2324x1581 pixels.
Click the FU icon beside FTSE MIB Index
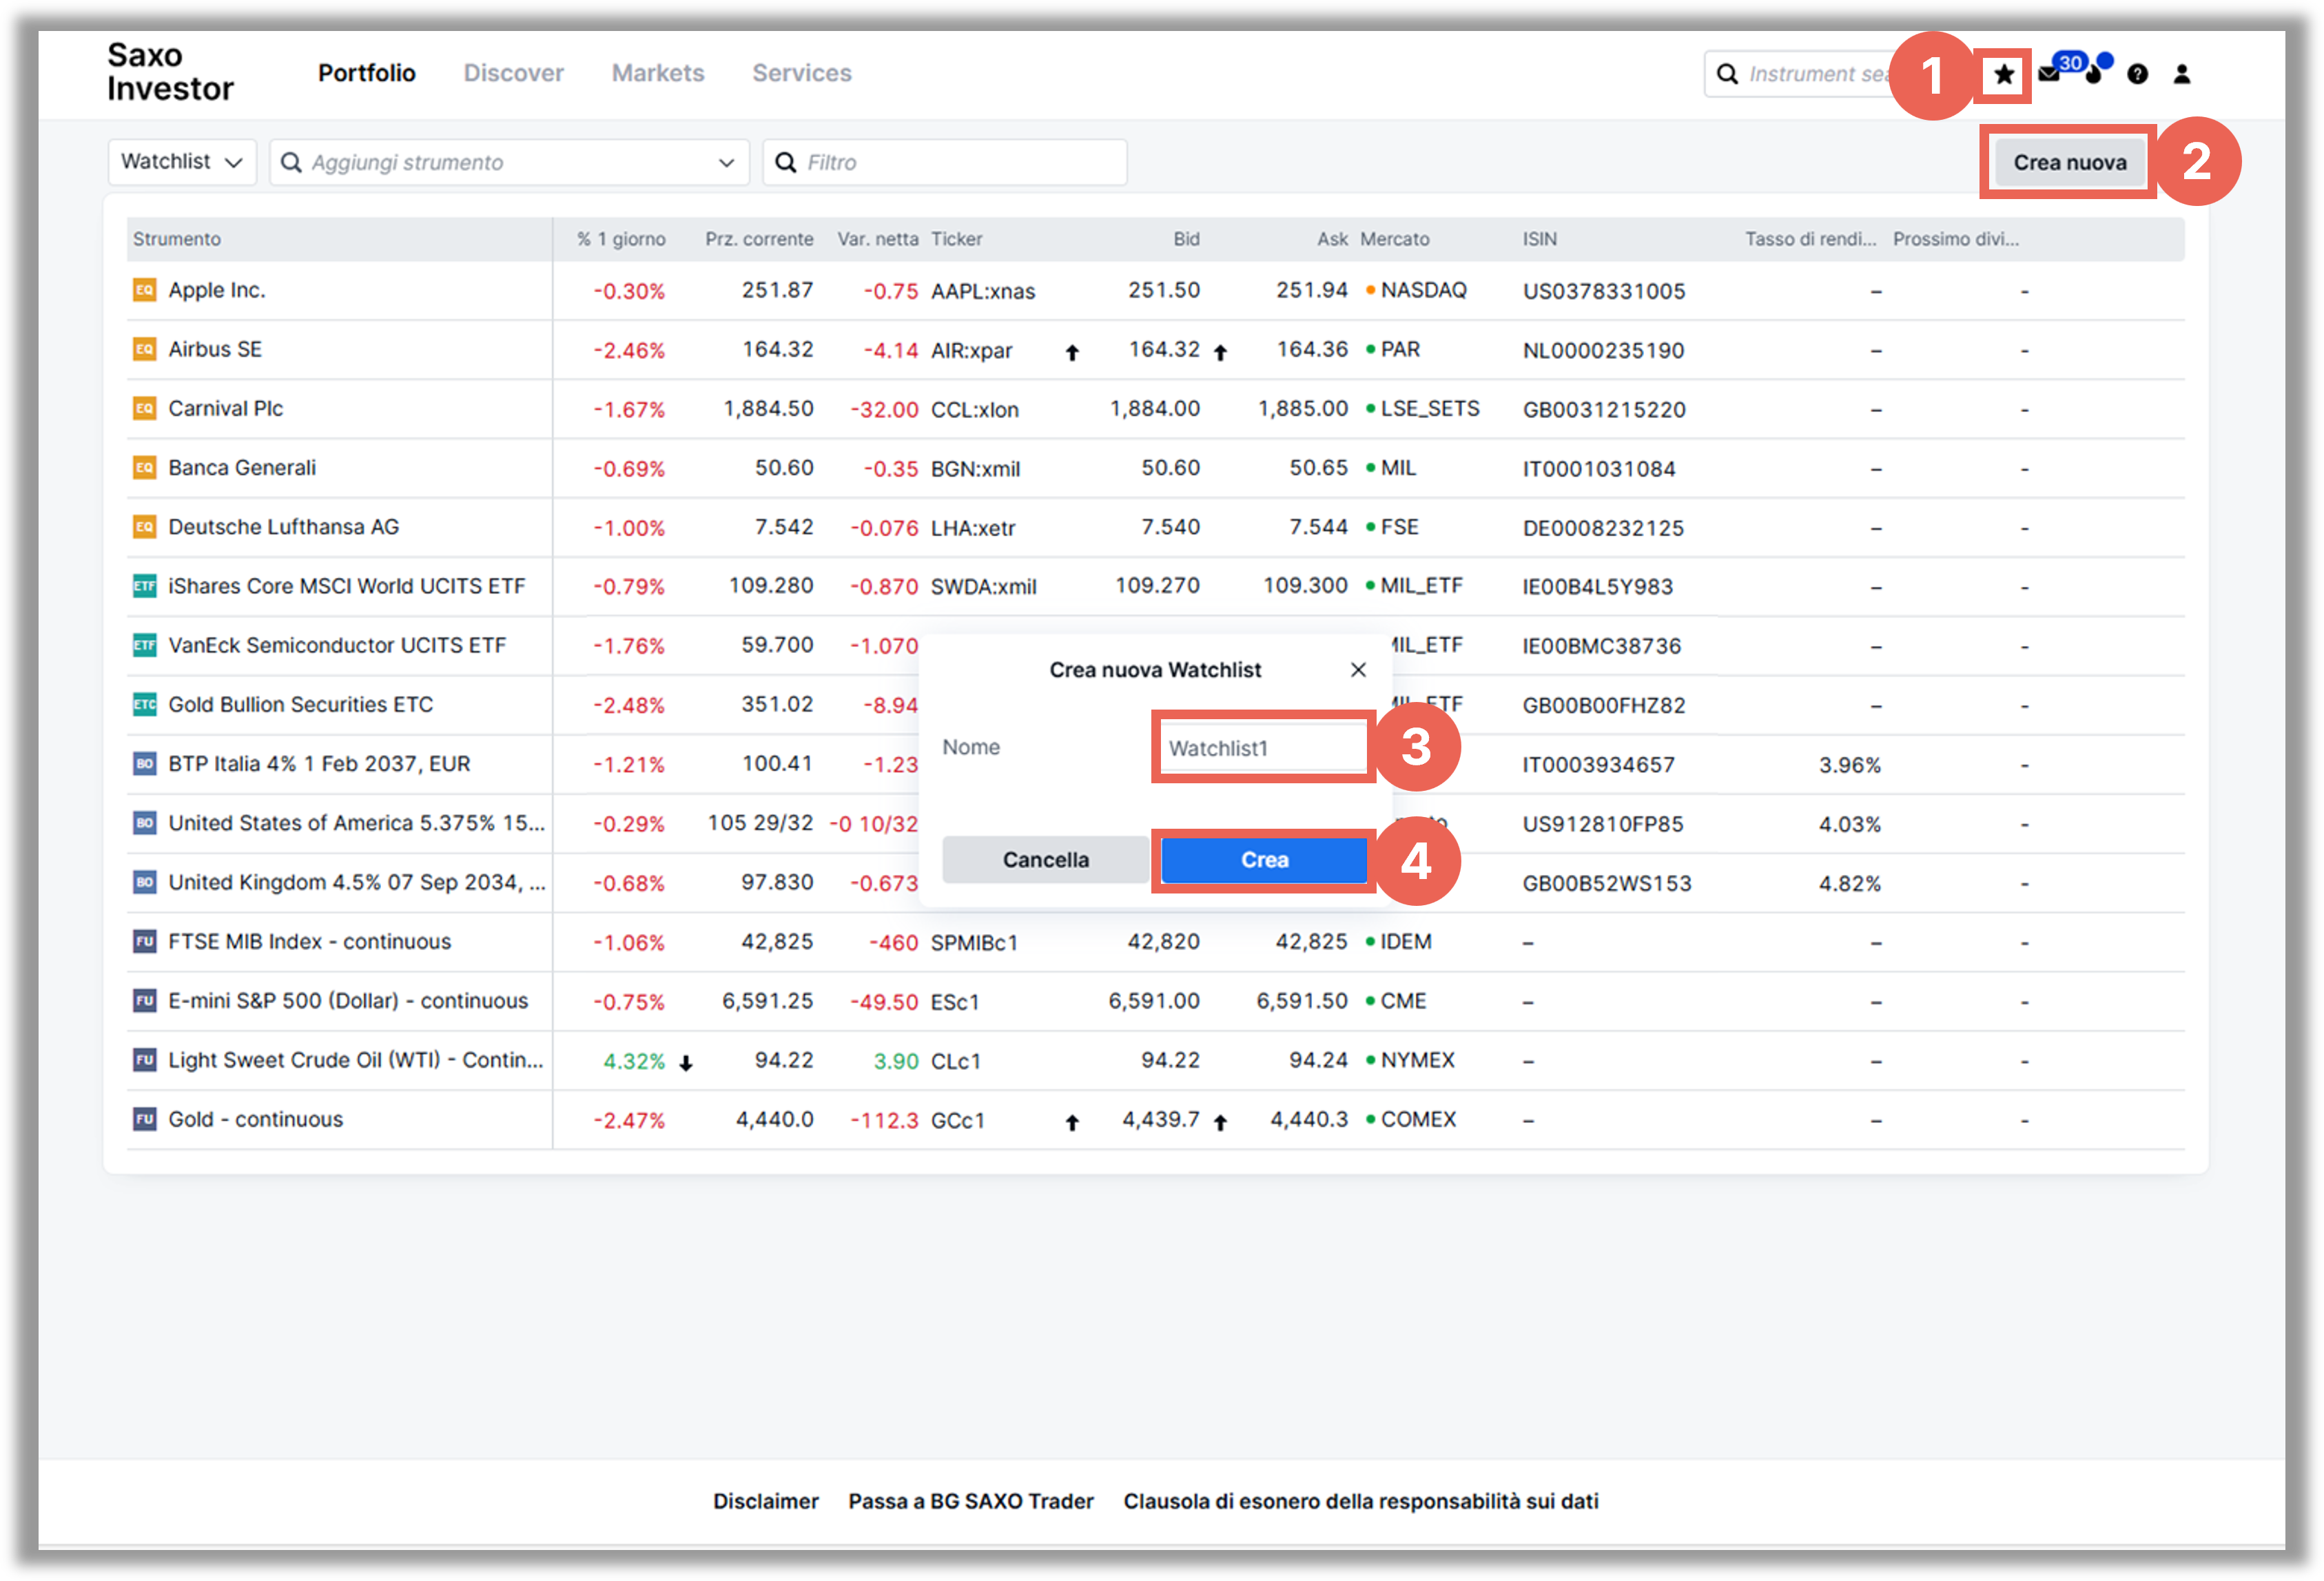tap(145, 941)
